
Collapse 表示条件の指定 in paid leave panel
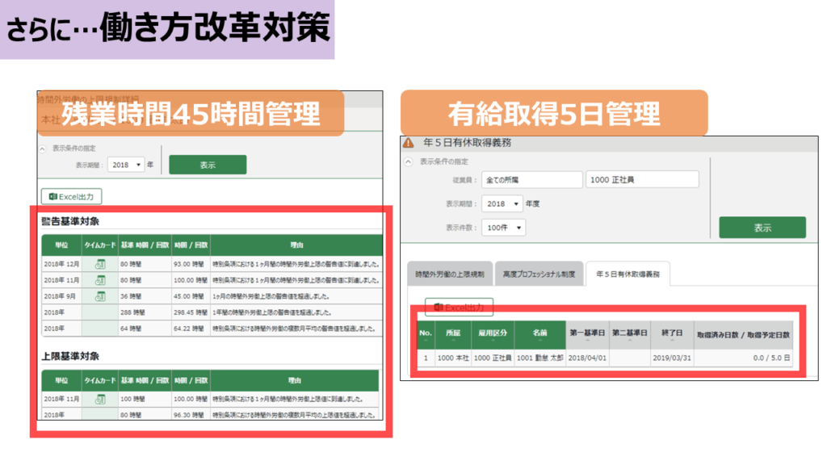coord(409,161)
